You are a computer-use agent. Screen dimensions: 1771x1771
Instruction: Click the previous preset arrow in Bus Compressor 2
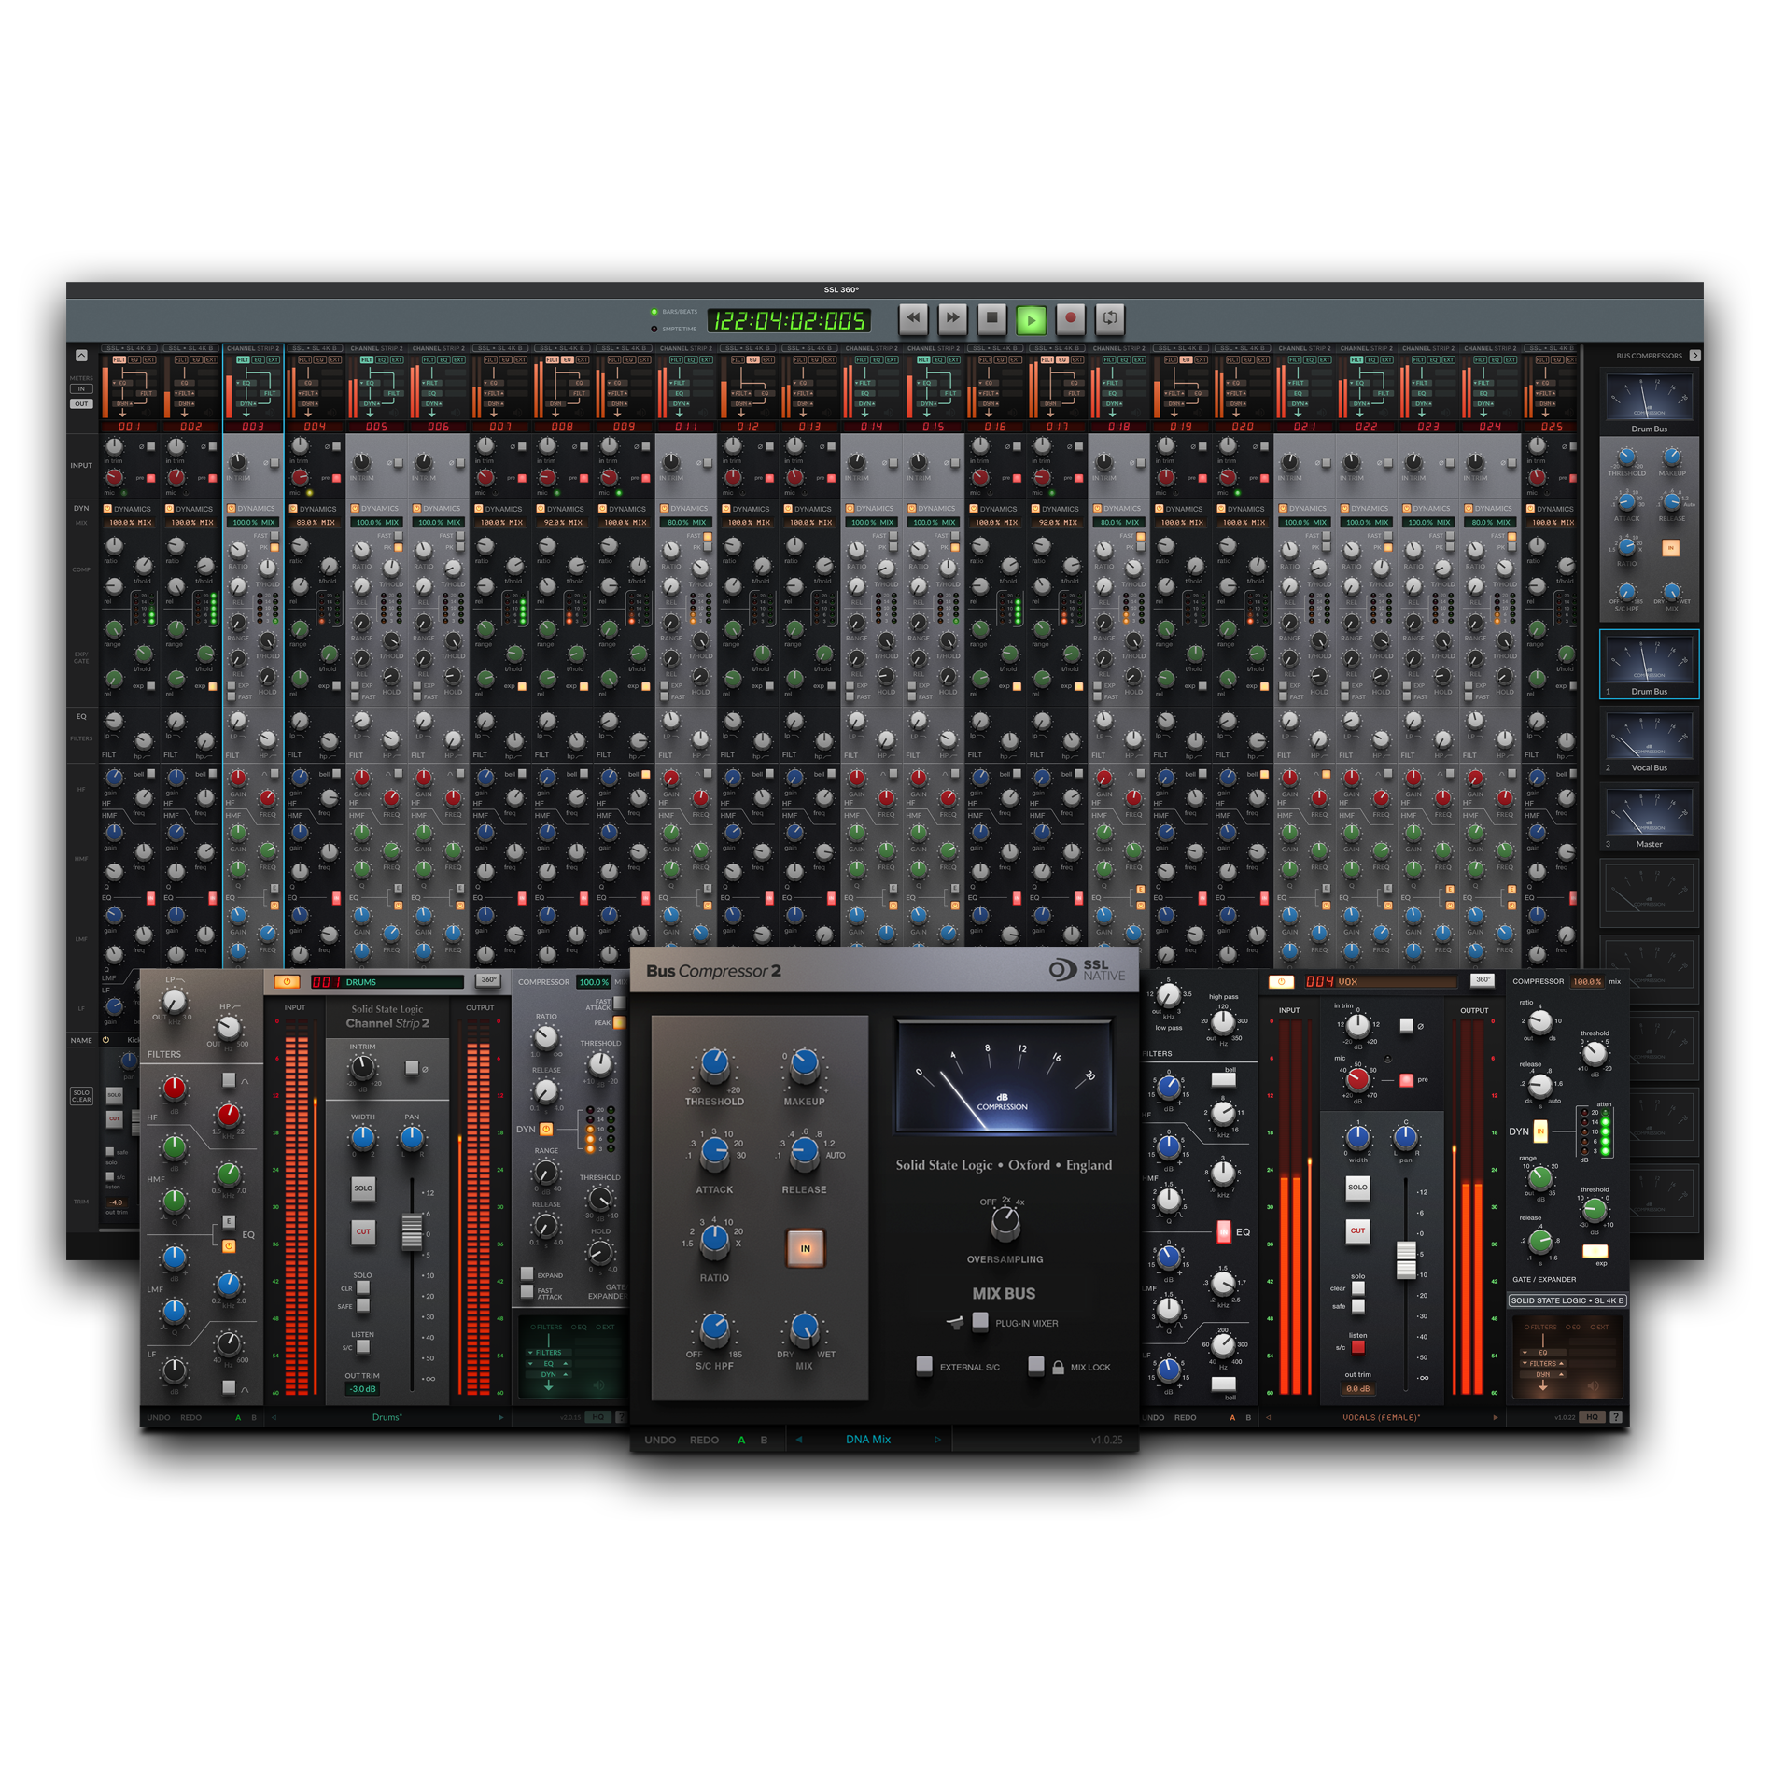pyautogui.click(x=799, y=1440)
